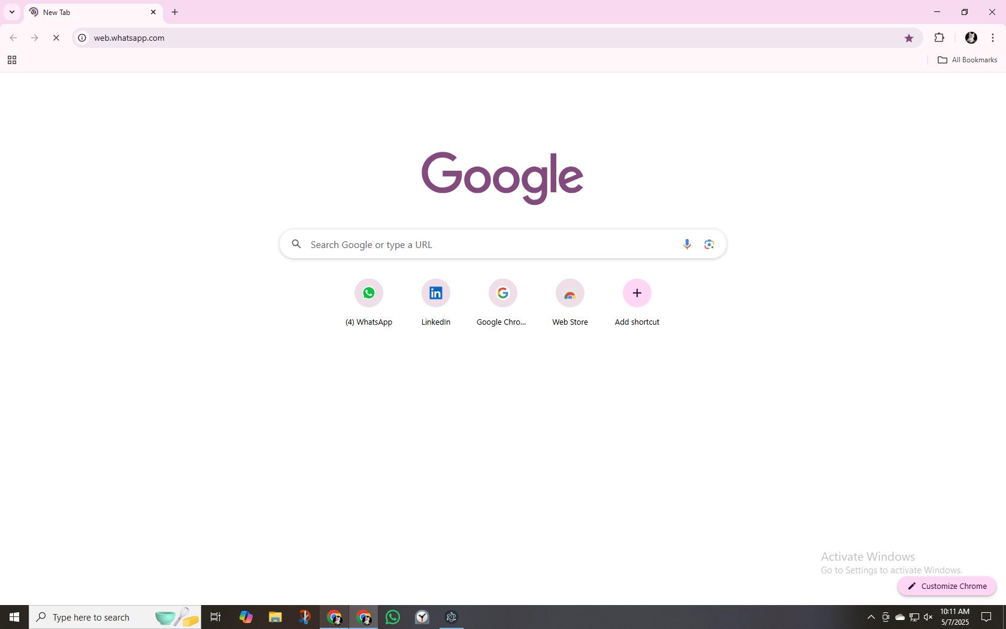Image resolution: width=1006 pixels, height=629 pixels.
Task: Click the Add shortcut plus button
Action: pos(637,293)
